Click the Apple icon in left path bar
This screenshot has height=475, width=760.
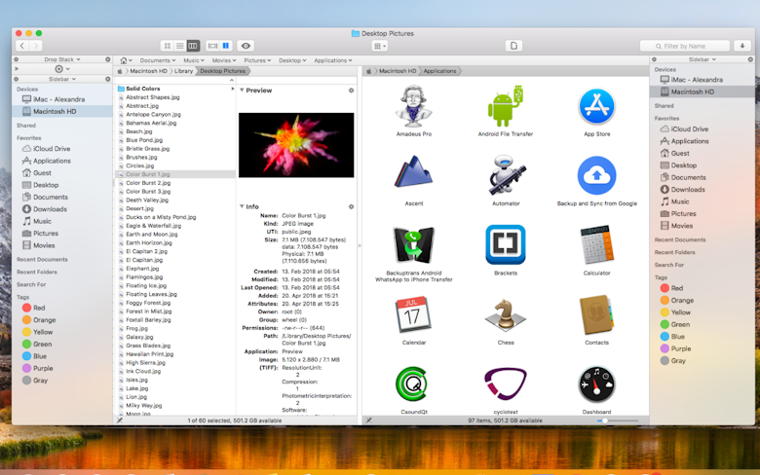(120, 71)
